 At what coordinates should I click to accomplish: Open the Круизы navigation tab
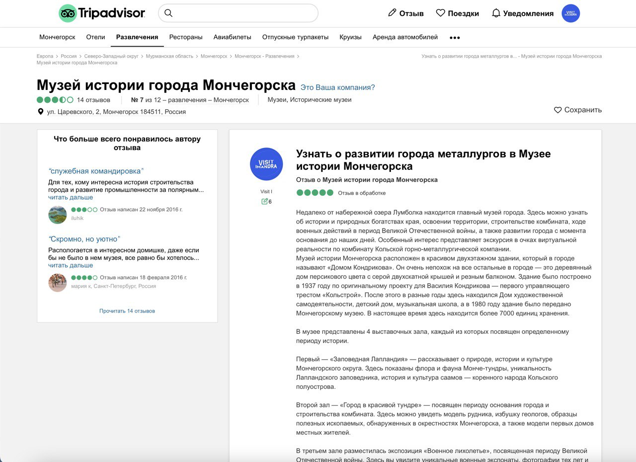point(351,37)
